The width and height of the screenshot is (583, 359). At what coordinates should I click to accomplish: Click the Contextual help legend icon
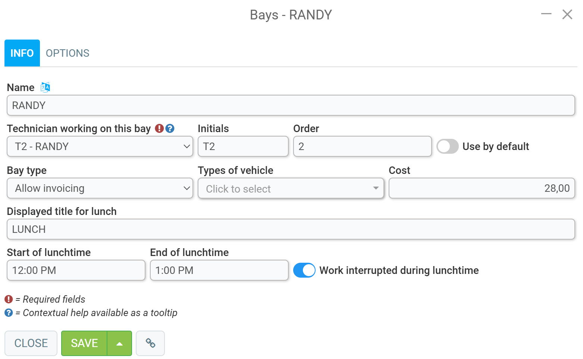[9, 313]
